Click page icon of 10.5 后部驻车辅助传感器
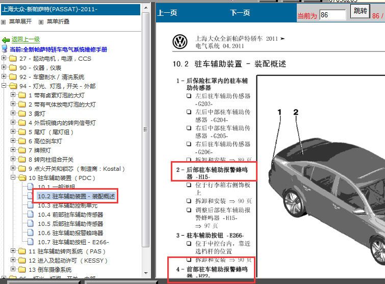Screen dimensions: 385x284 click(31, 223)
